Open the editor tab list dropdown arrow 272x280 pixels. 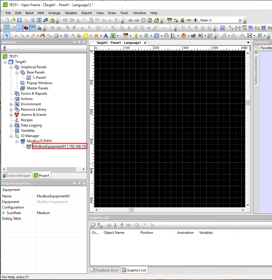248,42
